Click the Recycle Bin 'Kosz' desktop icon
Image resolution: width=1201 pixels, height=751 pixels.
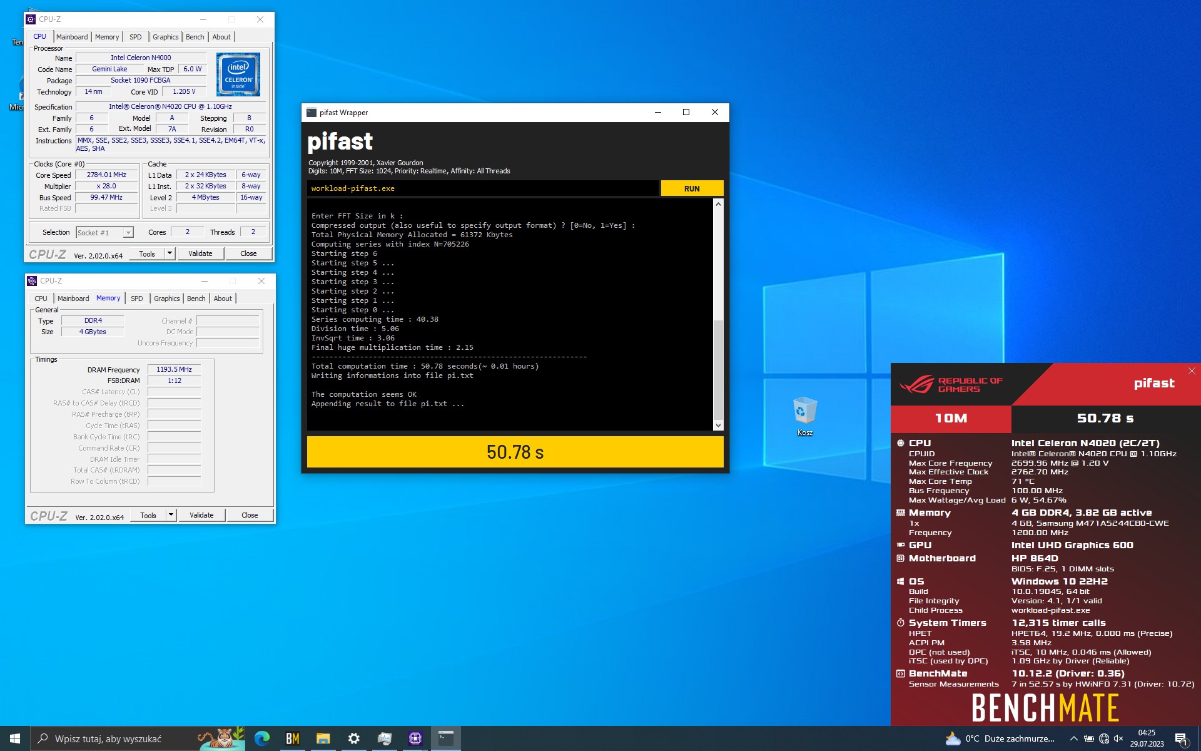[x=804, y=416]
